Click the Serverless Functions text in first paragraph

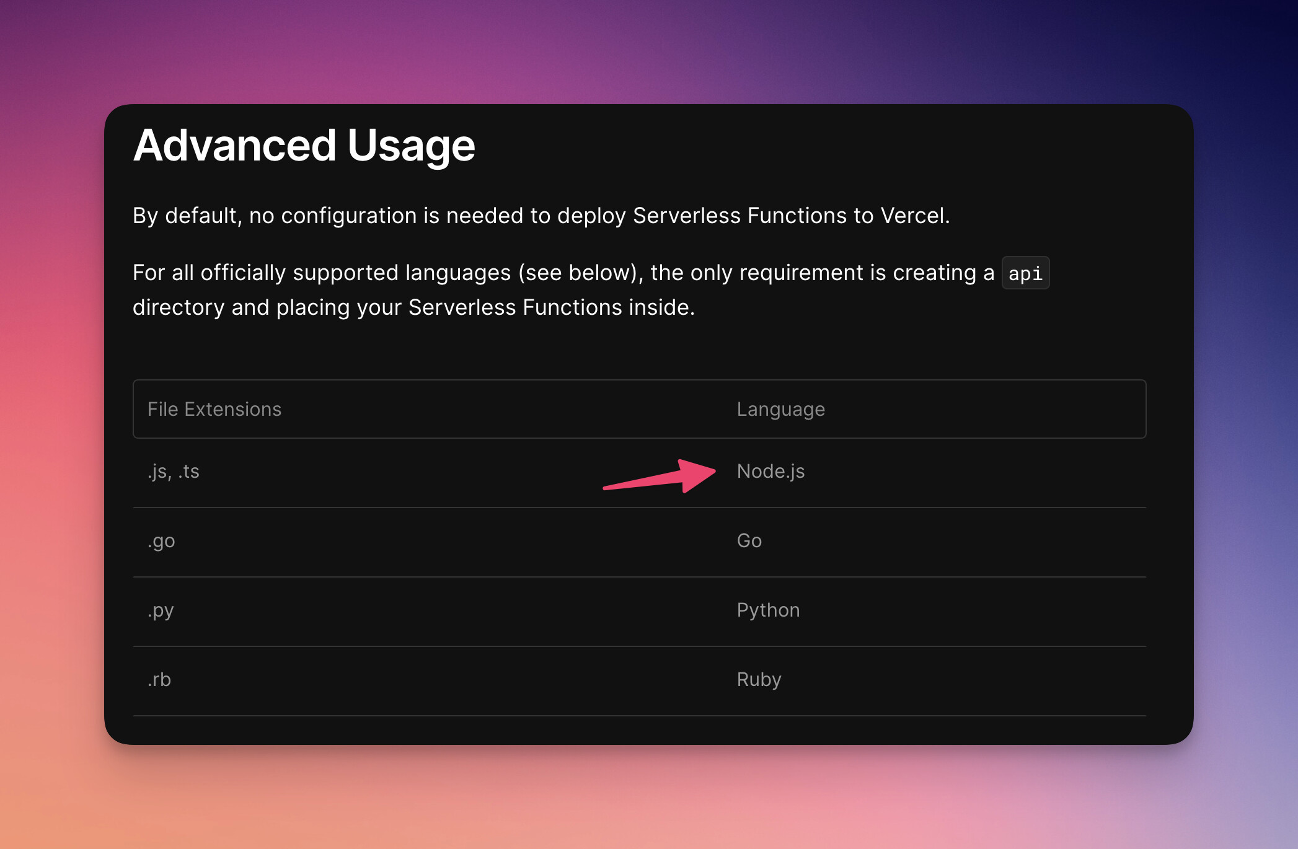[x=740, y=216]
